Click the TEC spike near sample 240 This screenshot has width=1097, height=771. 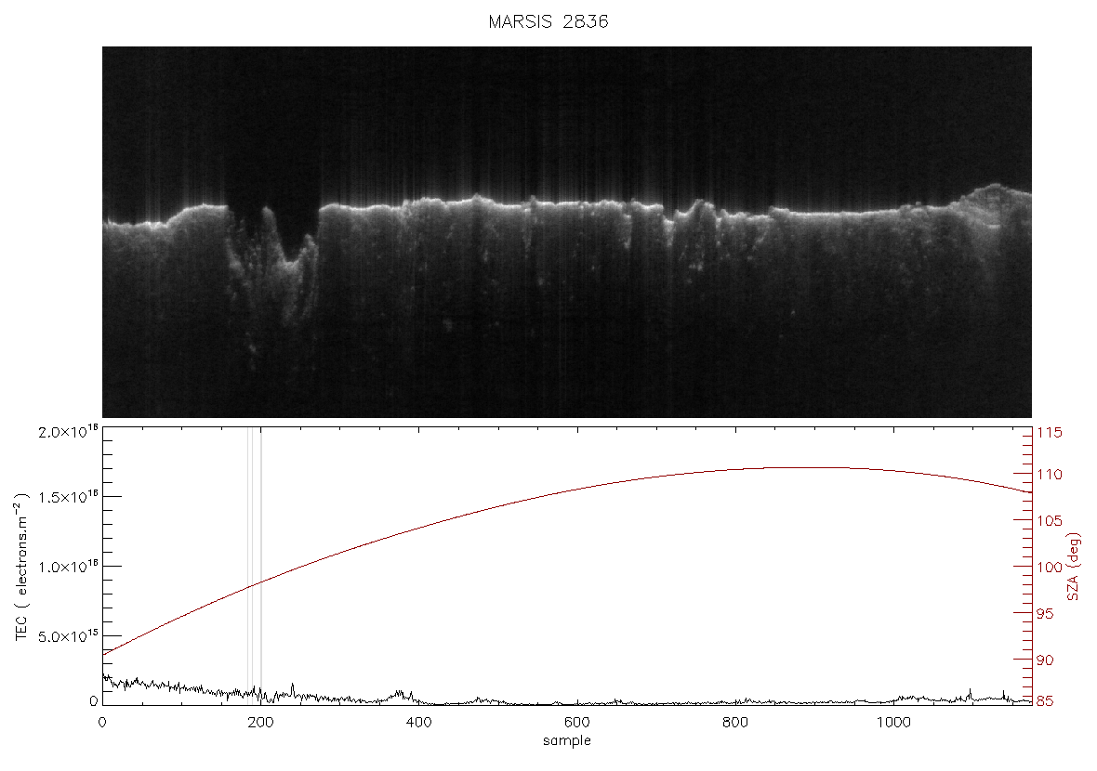(293, 689)
